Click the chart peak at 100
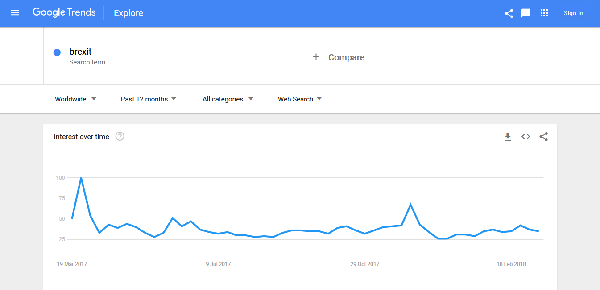The width and height of the screenshot is (600, 290). [x=81, y=177]
